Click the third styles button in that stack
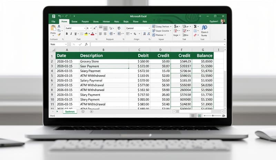The image size is (276, 160). [159, 35]
